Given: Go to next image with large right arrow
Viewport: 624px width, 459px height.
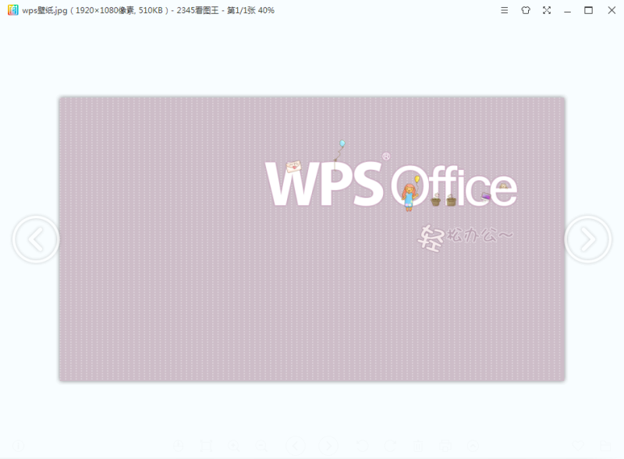Looking at the screenshot, I should click(588, 239).
